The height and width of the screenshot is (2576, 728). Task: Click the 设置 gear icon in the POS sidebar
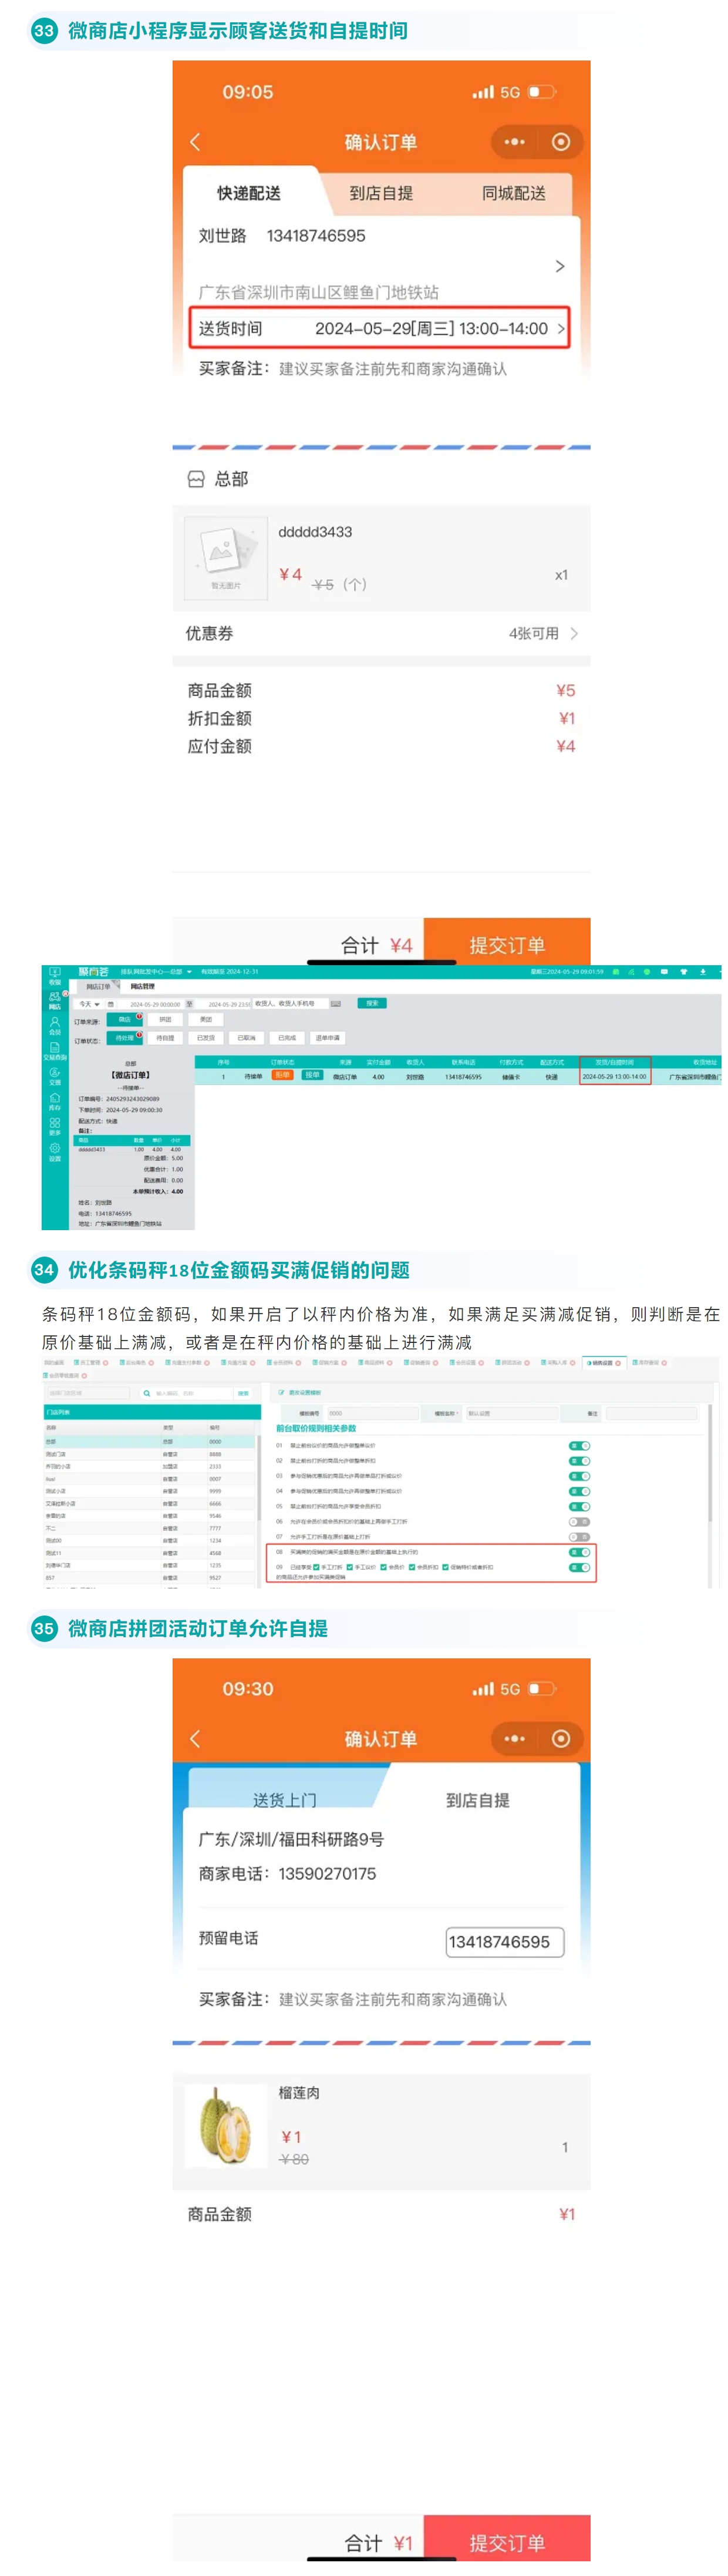click(x=55, y=1148)
